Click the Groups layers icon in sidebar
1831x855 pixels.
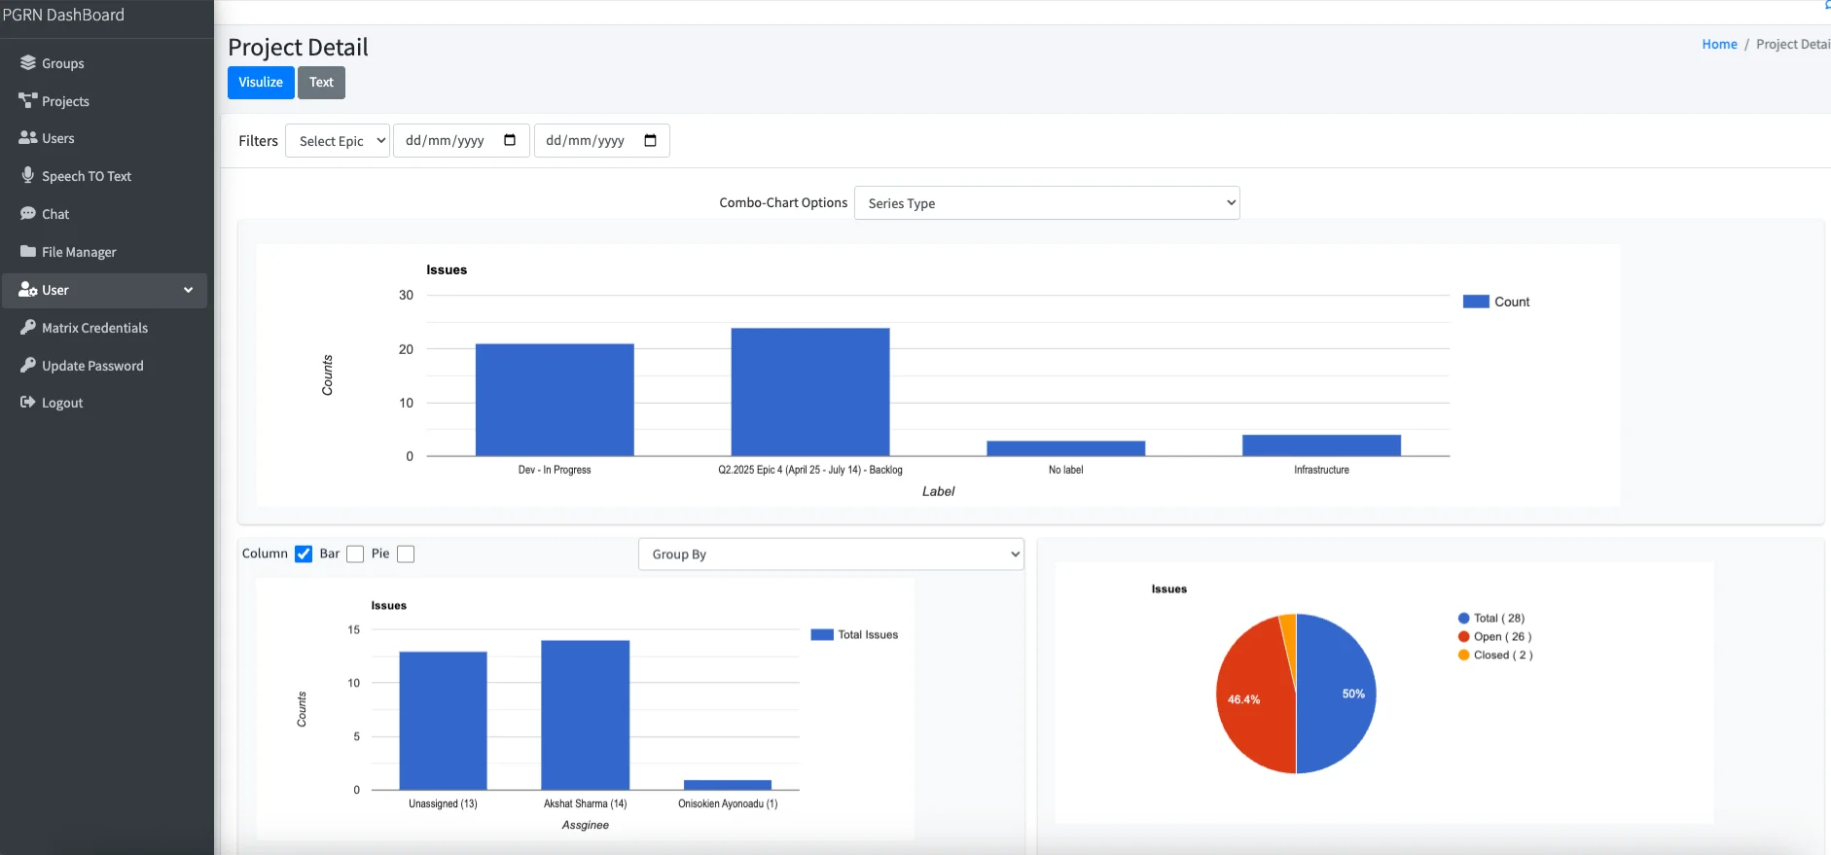point(28,63)
